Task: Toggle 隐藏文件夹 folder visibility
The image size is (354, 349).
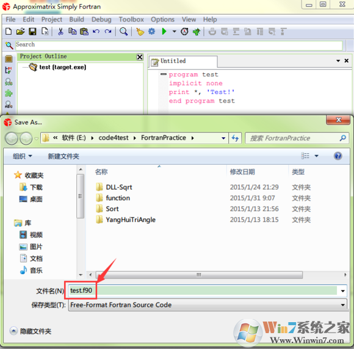Action: click(31, 331)
